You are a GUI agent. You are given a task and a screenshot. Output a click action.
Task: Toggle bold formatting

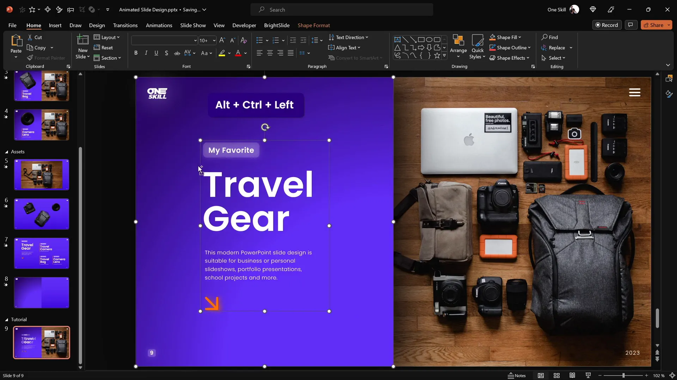coord(136,53)
